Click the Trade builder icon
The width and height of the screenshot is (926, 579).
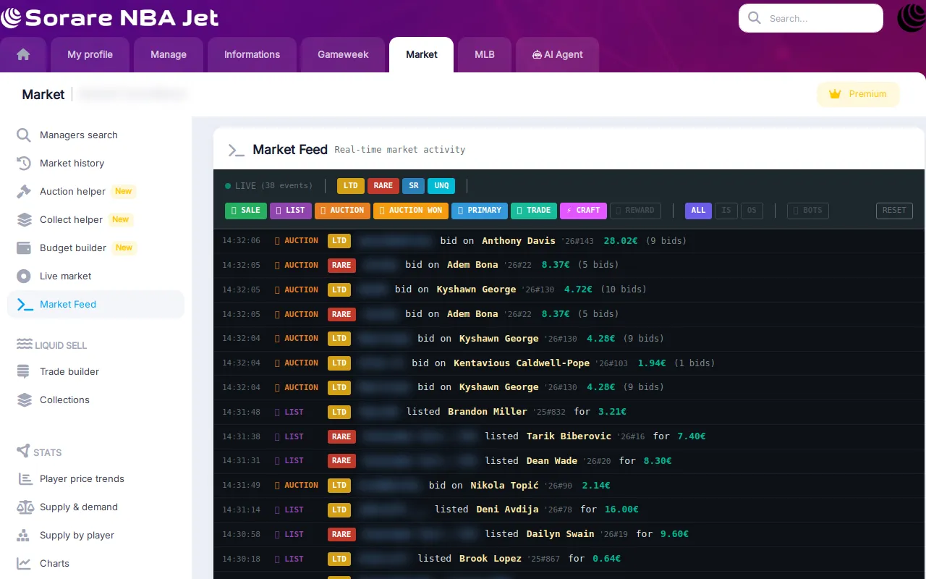(x=24, y=372)
